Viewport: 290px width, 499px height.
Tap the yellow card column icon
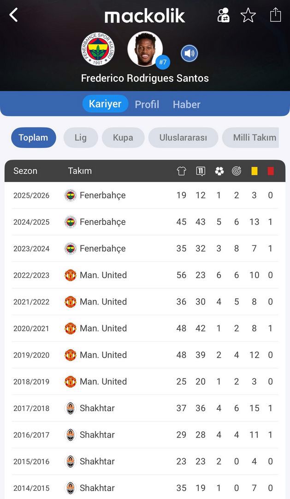pos(254,171)
